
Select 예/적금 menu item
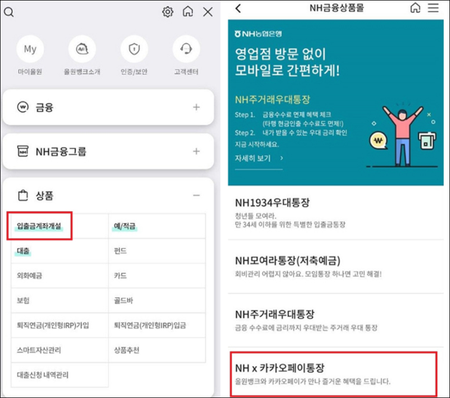pos(157,226)
